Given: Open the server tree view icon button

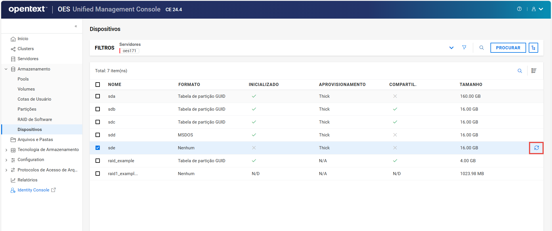Looking at the screenshot, I should 533,48.
